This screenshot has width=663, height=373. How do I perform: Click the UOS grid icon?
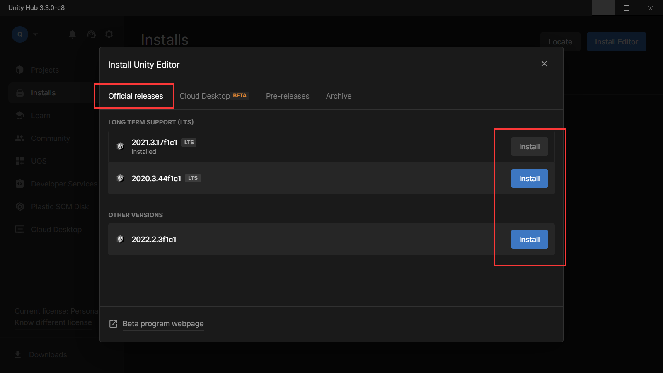19,161
